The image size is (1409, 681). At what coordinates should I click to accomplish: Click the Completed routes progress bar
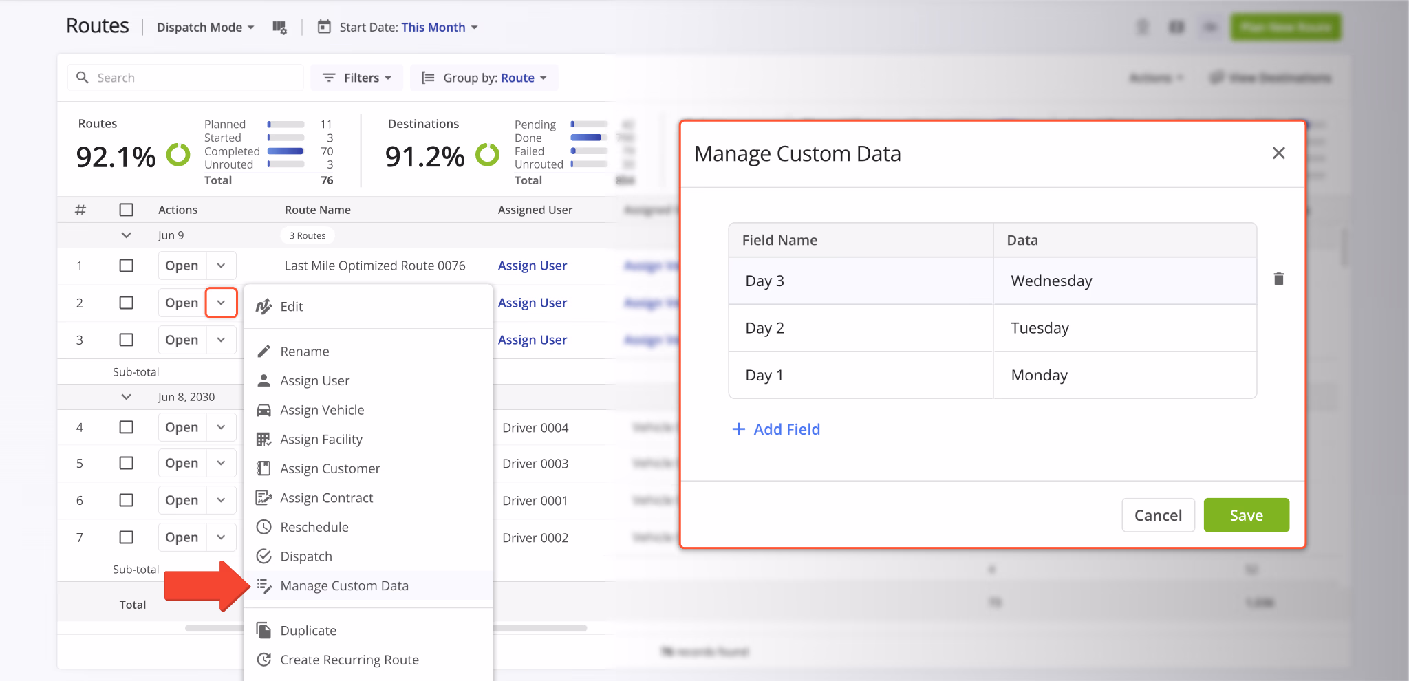pyautogui.click(x=286, y=151)
